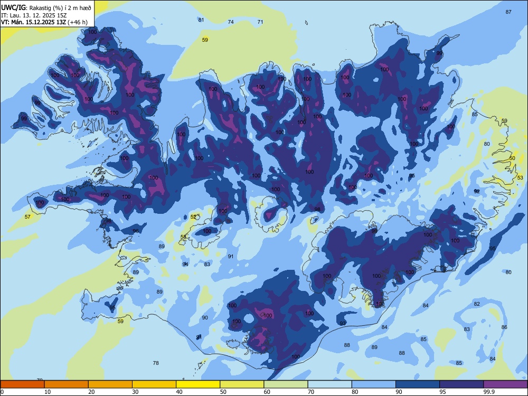528x396 pixels.
Task: Choose the medium blue 90–95 legend swatch
Action: coord(418,384)
